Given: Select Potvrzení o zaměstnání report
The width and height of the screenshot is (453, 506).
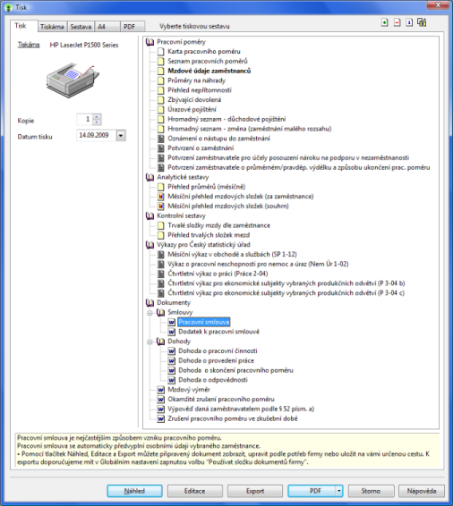Looking at the screenshot, I should (x=201, y=148).
